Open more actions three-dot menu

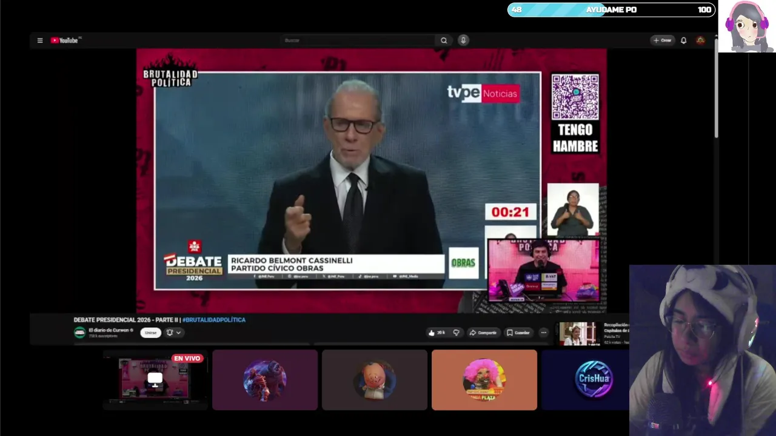pyautogui.click(x=543, y=332)
